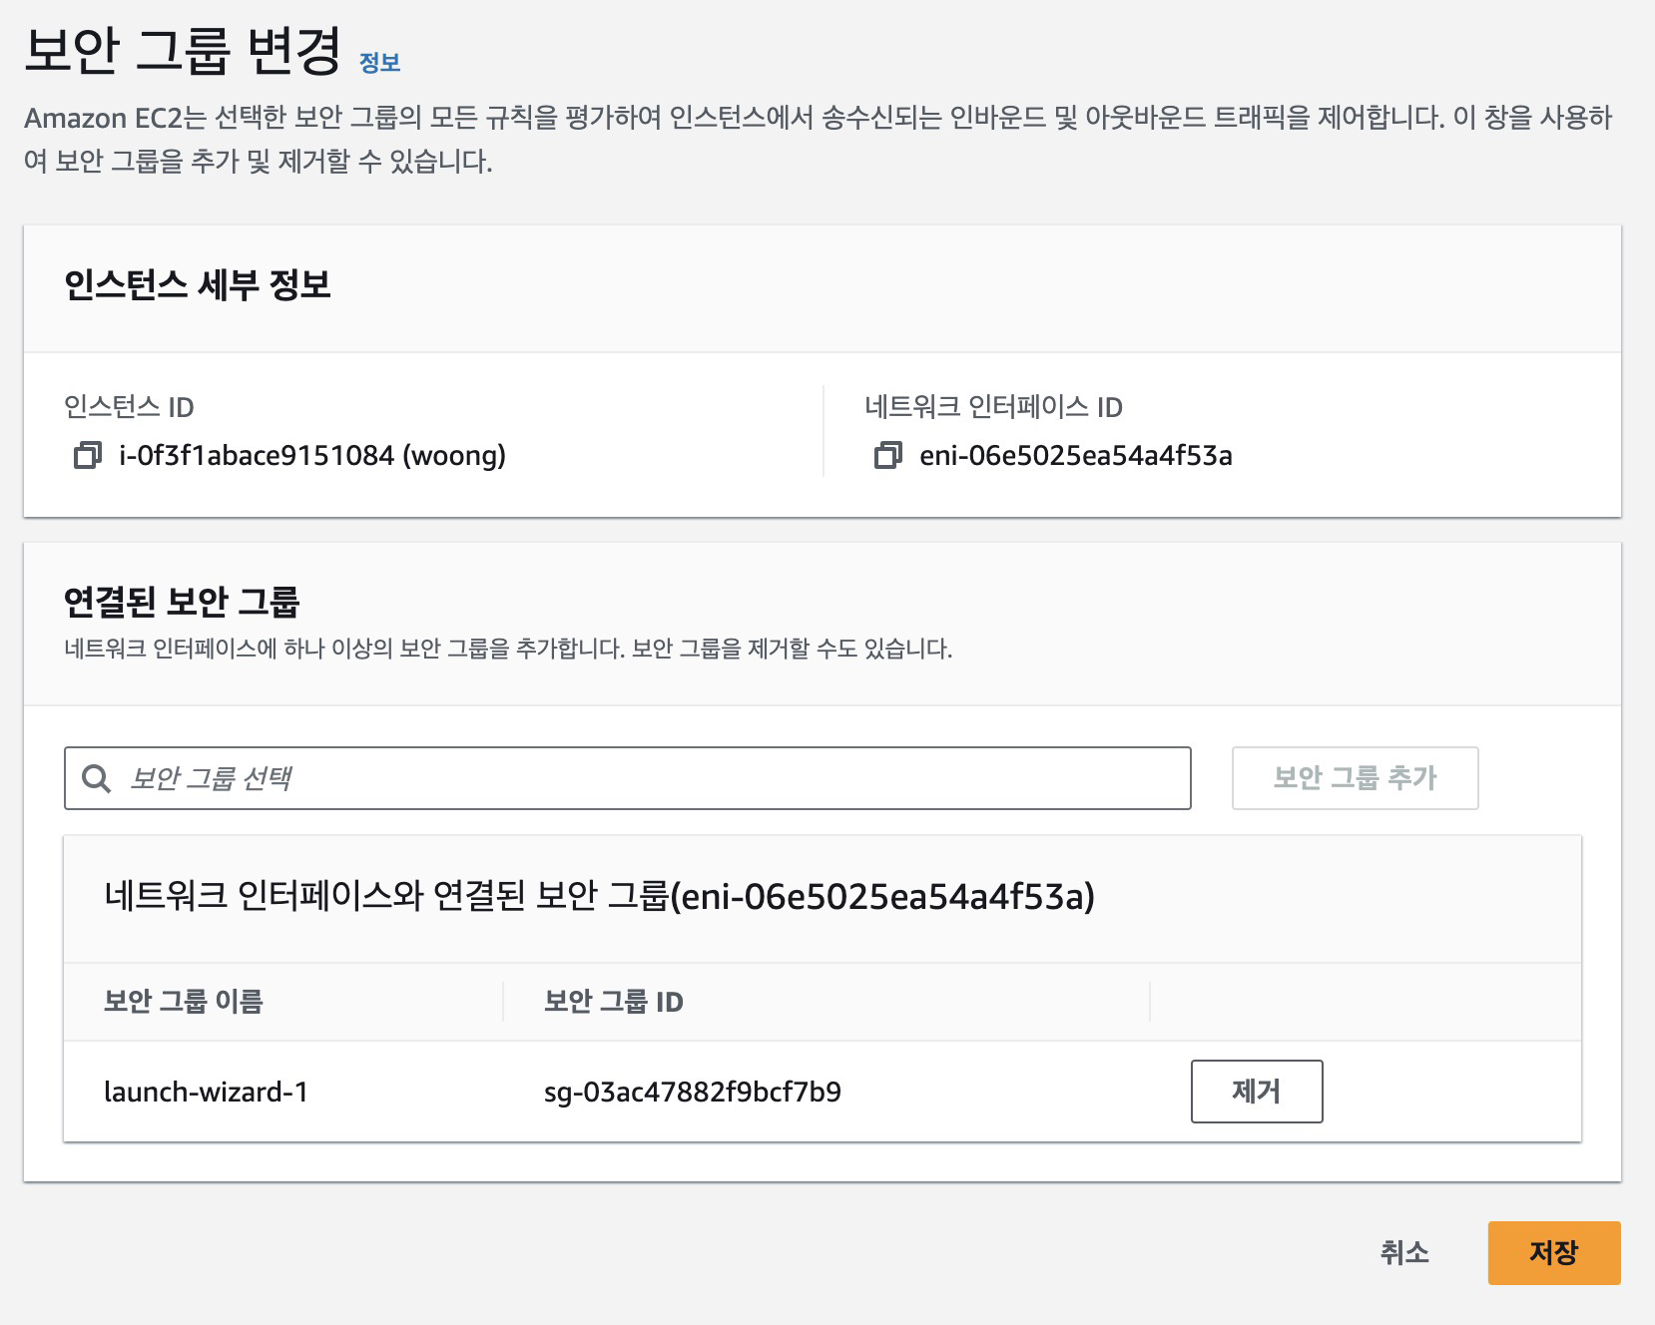
Task: Copy the instance ID with the copy icon
Action: click(88, 456)
